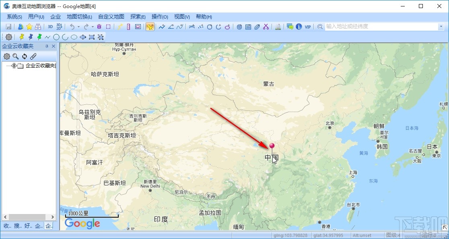Viewport: 449px width, 239px height.
Task: Toggle visibility of the 企业云收藏夹 folder
Action: click(x=14, y=66)
